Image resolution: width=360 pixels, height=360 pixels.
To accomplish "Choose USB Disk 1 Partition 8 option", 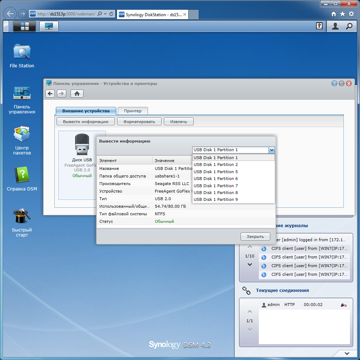I will click(x=234, y=193).
